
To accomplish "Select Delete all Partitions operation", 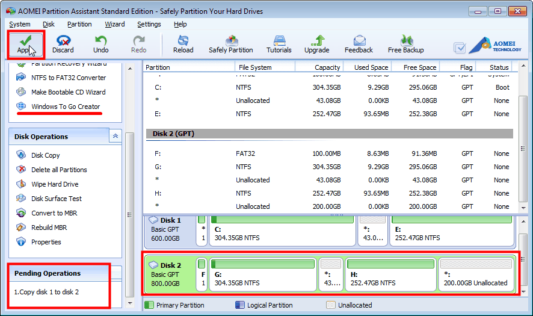I will point(52,169).
